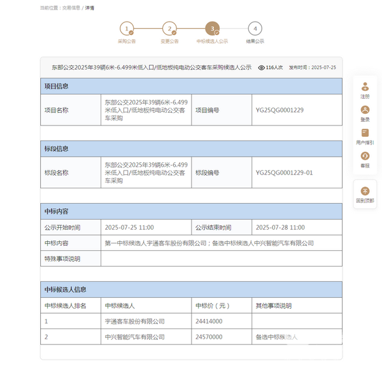The height and width of the screenshot is (366, 382).
Task: Click the 宇通客车股份有限公司 candidate row cell
Action: 135,321
